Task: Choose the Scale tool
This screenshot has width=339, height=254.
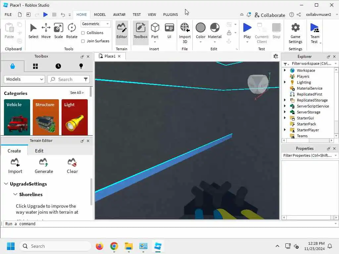Action: [58, 31]
